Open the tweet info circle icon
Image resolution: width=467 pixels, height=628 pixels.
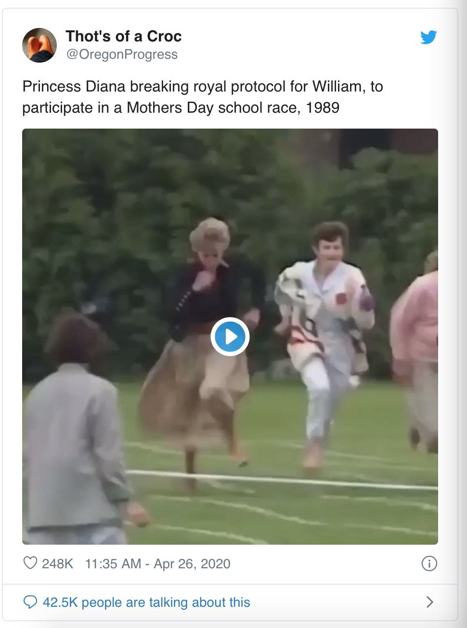[429, 563]
